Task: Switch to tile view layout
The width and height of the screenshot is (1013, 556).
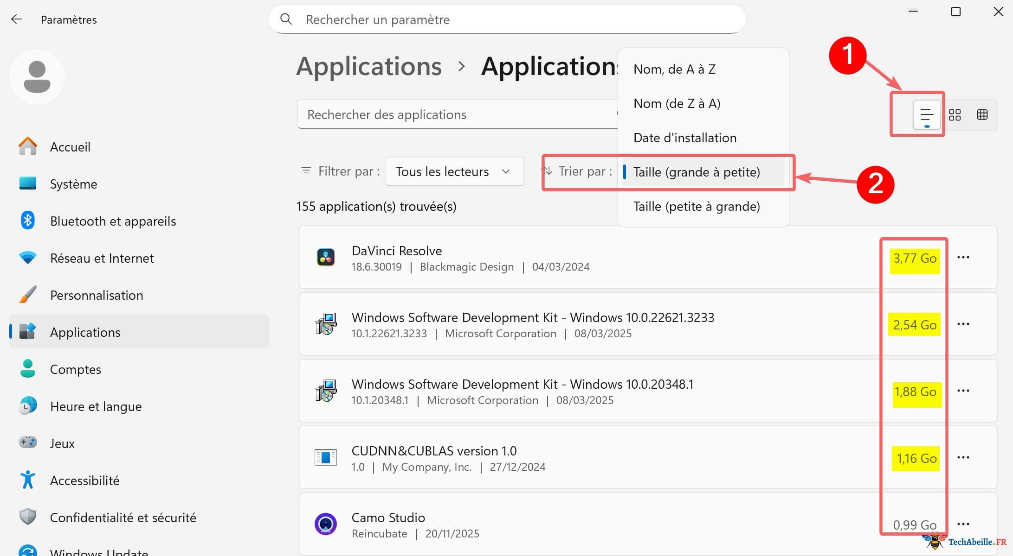Action: (955, 114)
